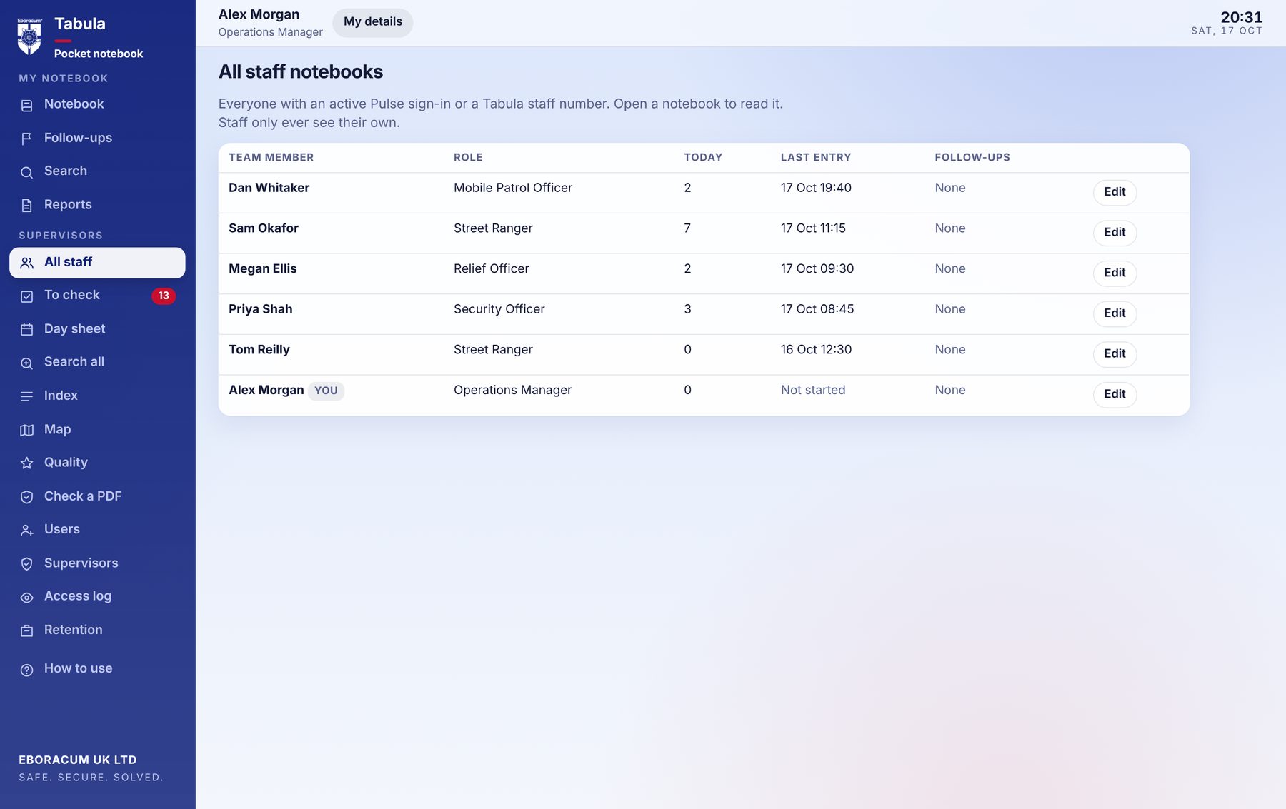The image size is (1286, 809).
Task: Click the Check a PDF shield icon
Action: pos(26,497)
